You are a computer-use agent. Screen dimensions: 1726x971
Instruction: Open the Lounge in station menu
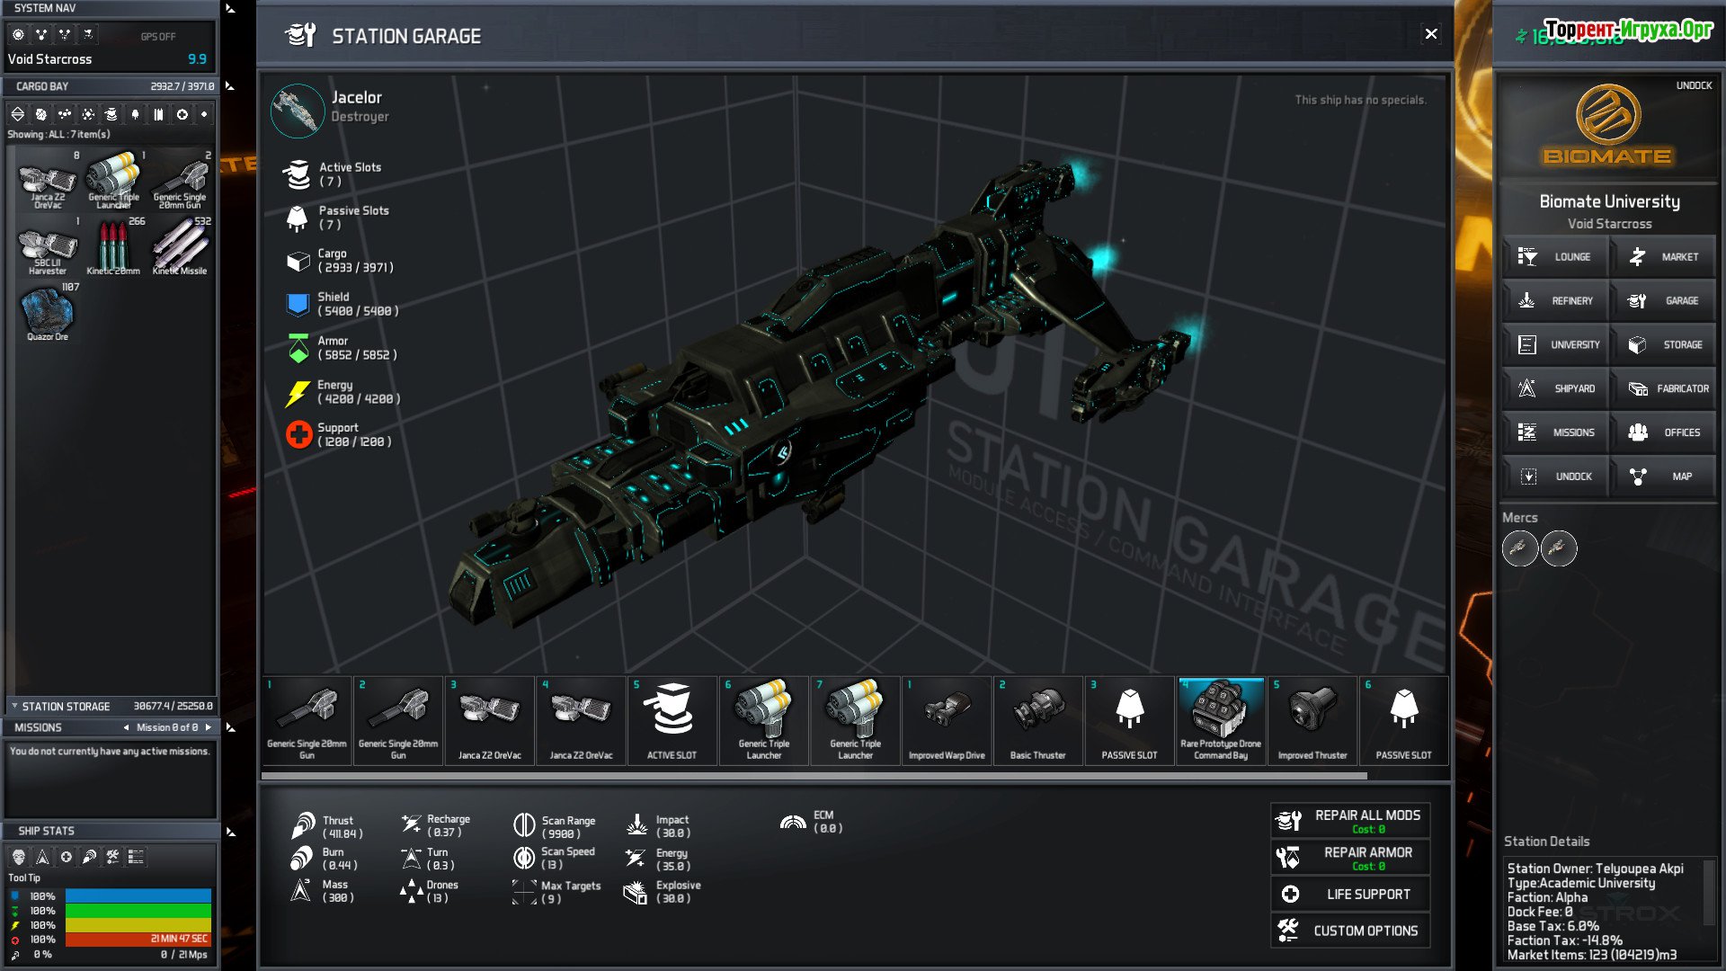pyautogui.click(x=1556, y=257)
